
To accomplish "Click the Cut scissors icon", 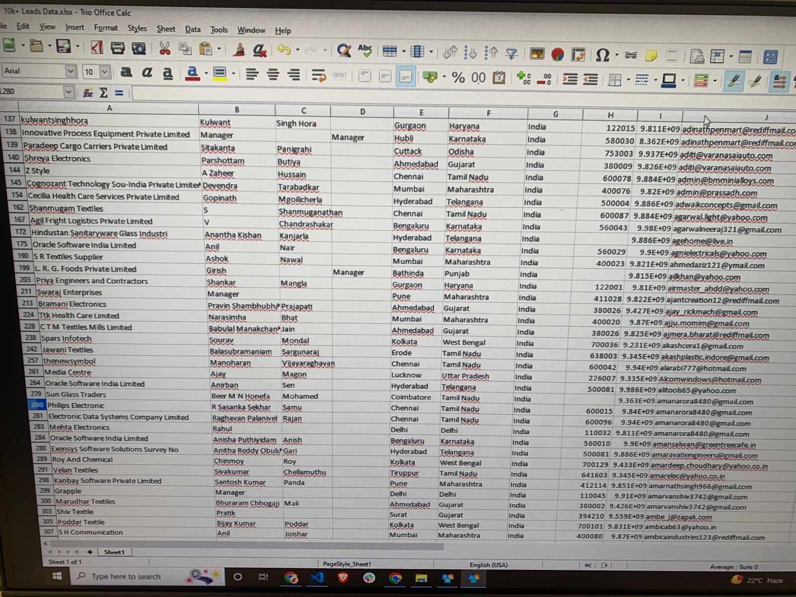I will 165,48.
